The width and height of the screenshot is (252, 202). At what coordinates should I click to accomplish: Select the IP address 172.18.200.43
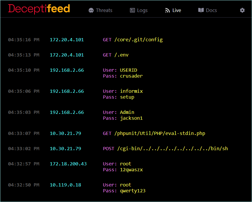click(x=68, y=164)
